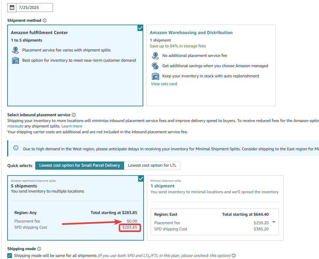Click the $259.20 placement fee value
This screenshot has height=259, width=319.
tap(261, 223)
